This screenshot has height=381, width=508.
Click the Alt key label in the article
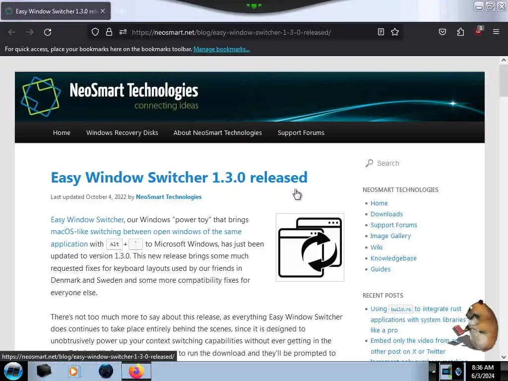click(115, 244)
